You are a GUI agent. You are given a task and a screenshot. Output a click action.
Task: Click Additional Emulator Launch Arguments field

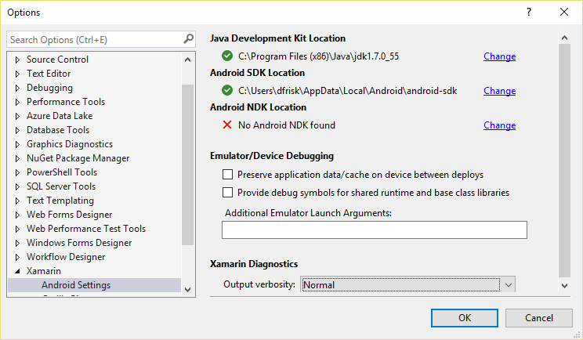click(x=375, y=230)
